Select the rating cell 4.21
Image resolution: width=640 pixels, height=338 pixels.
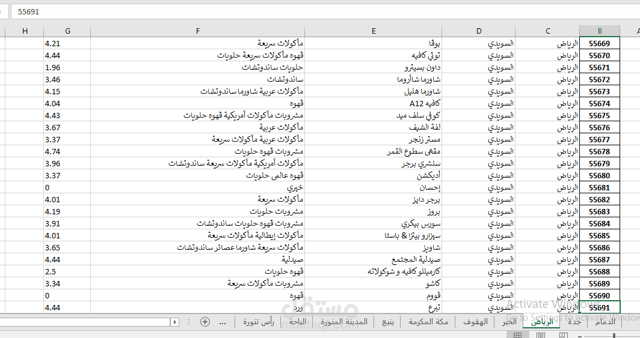[x=67, y=44]
